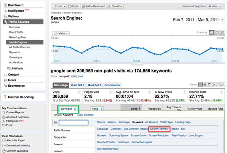
Task: Click help icon beside Bounce Rate
Action: [221, 92]
